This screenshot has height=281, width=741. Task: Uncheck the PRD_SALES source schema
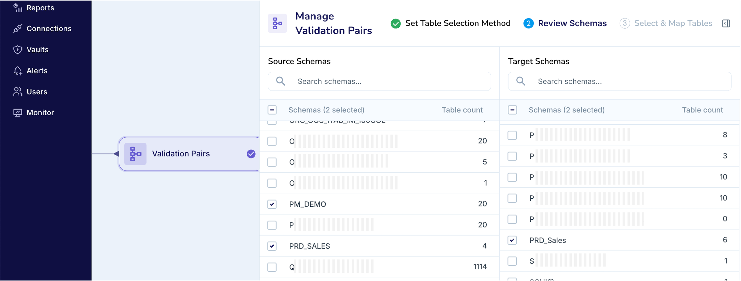click(x=272, y=246)
